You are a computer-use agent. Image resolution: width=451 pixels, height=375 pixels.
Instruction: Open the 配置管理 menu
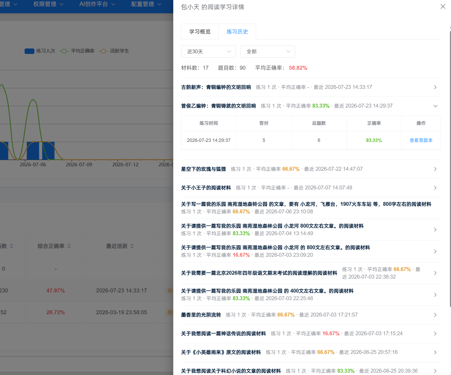(146, 4)
